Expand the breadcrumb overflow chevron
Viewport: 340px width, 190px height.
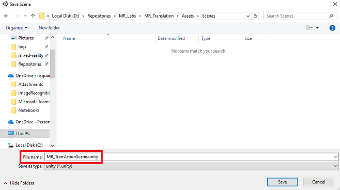(x=48, y=16)
